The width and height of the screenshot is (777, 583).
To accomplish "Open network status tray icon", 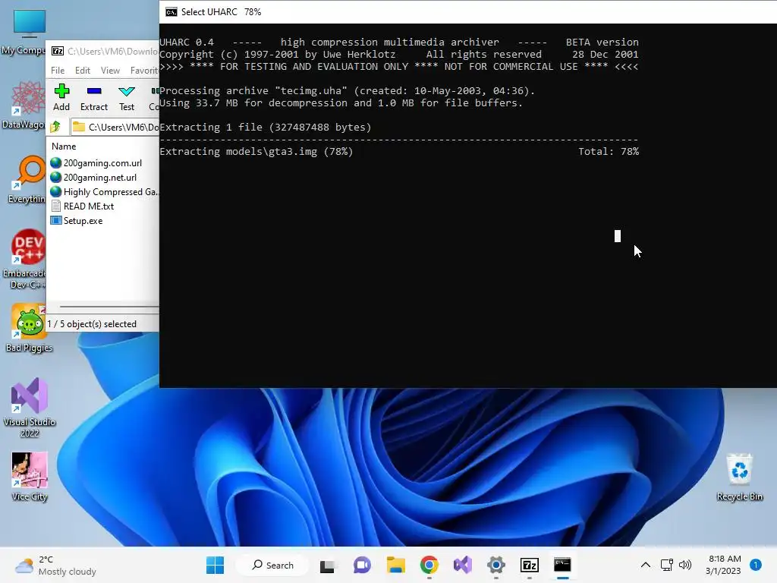I will pos(666,565).
